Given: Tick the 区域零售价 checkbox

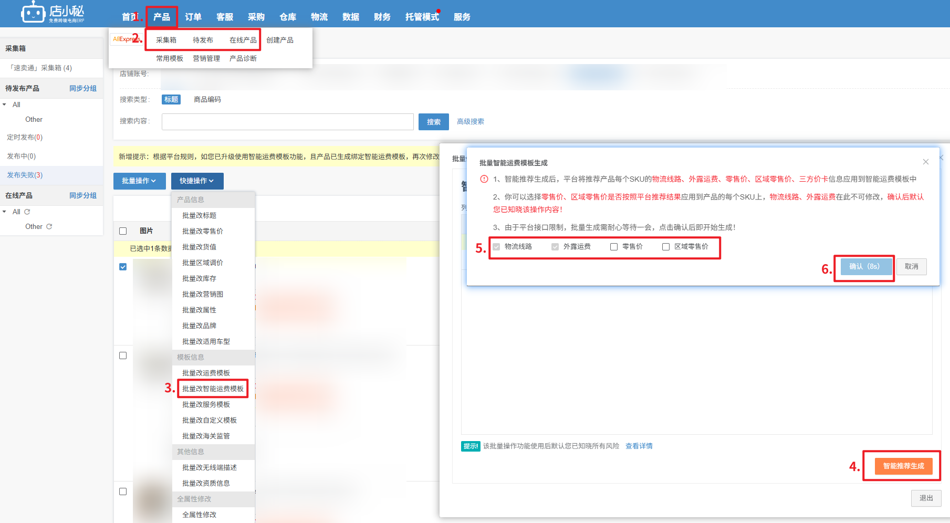Looking at the screenshot, I should [x=665, y=247].
